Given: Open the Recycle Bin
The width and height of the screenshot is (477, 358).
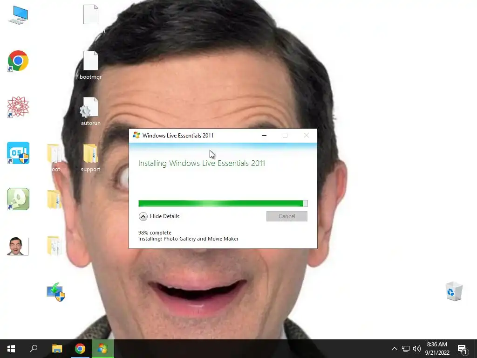Looking at the screenshot, I should (454, 291).
